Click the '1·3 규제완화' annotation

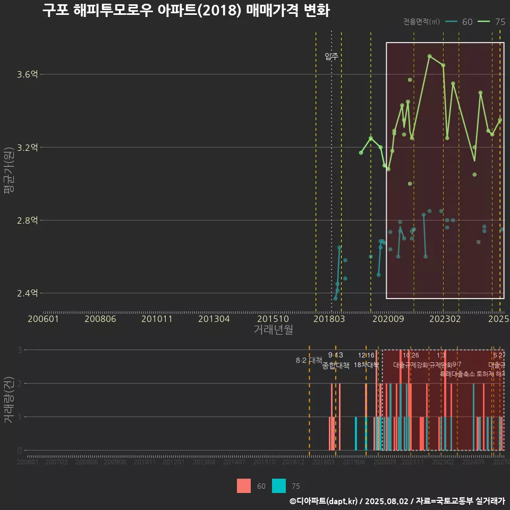coord(441,360)
